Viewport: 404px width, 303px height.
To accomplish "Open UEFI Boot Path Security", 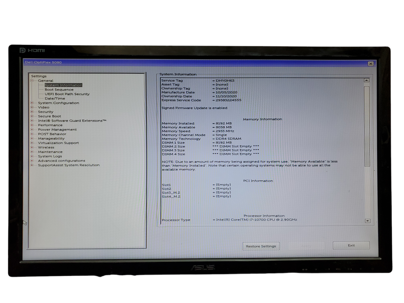I will [x=67, y=94].
